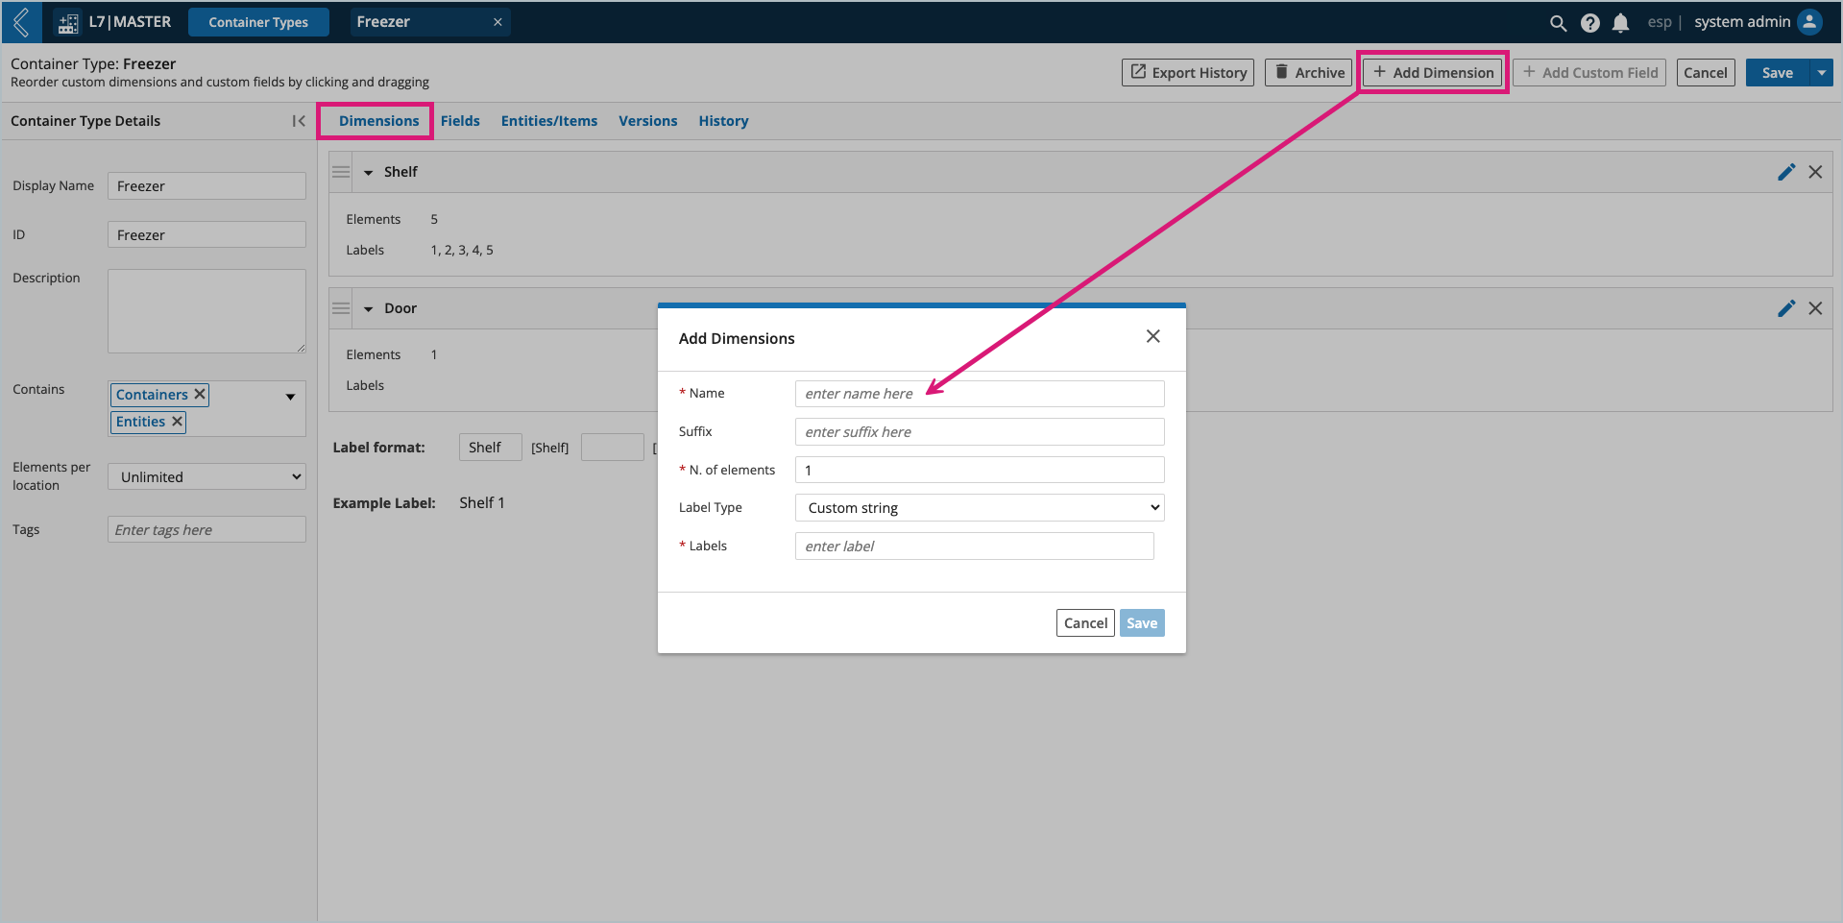
Task: Close the Add Dimensions dialog
Action: click(x=1153, y=336)
